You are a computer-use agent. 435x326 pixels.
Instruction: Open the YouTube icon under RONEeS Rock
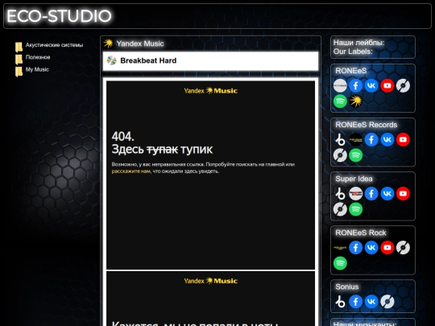387,248
